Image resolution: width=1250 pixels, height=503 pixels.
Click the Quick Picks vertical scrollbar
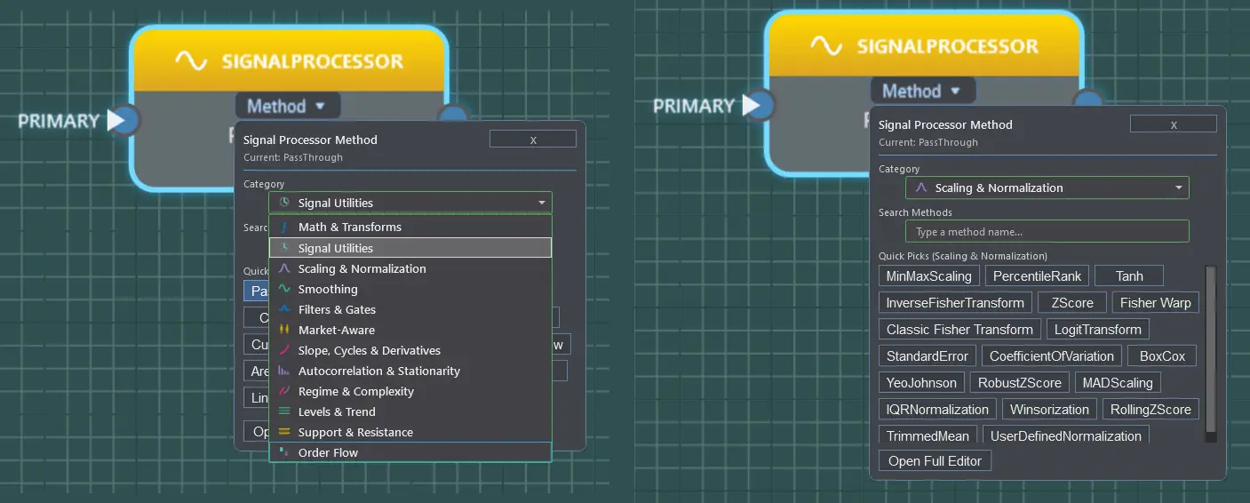point(1210,353)
